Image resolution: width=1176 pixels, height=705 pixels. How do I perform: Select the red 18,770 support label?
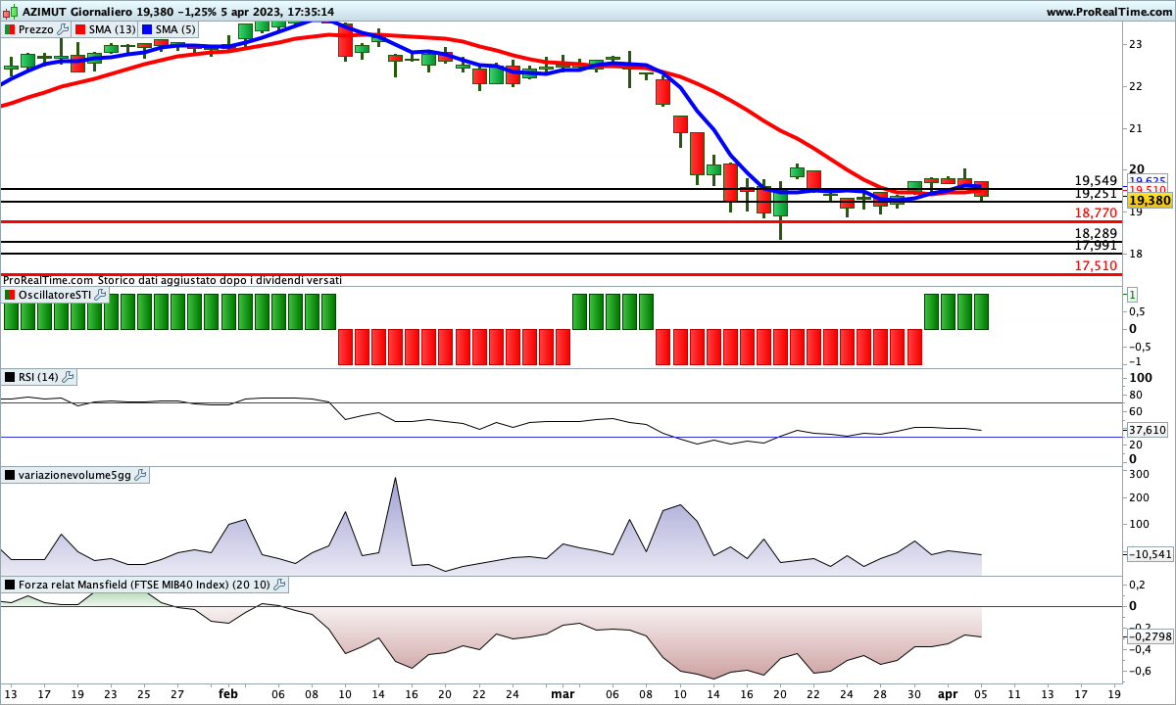tap(1097, 212)
